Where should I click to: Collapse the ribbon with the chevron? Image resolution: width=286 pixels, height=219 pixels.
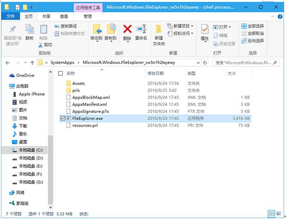pyautogui.click(x=273, y=16)
